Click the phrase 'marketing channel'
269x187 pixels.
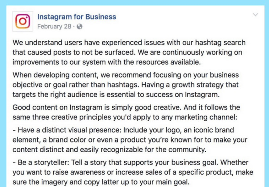[x=206, y=117]
